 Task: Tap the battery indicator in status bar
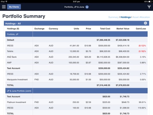click(150, 2)
